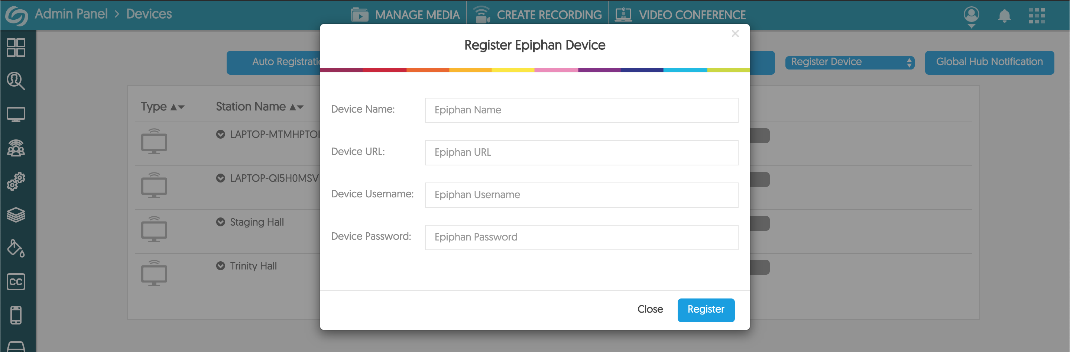Go to Devices breadcrumb
Viewport: 1070px width, 352px height.
pos(149,14)
